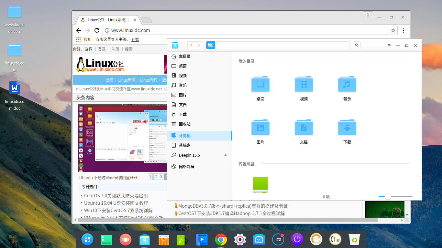Open article Ubuntu 16.04 U盘安装图文教程
The height and width of the screenshot is (248, 442).
pos(116,203)
